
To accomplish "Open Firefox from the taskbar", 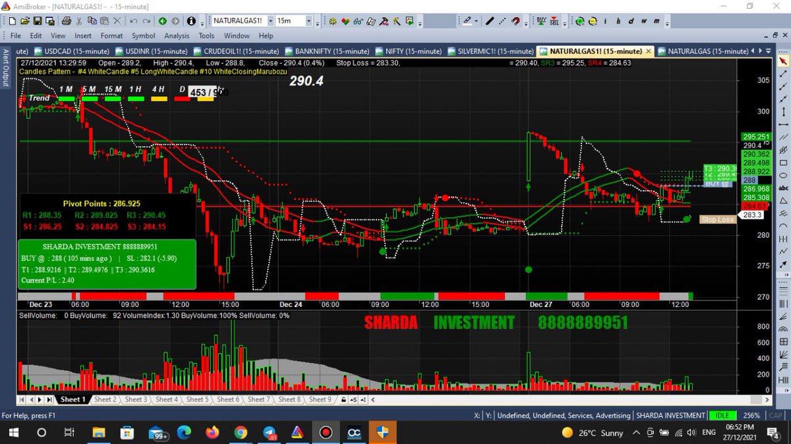I will point(212,433).
